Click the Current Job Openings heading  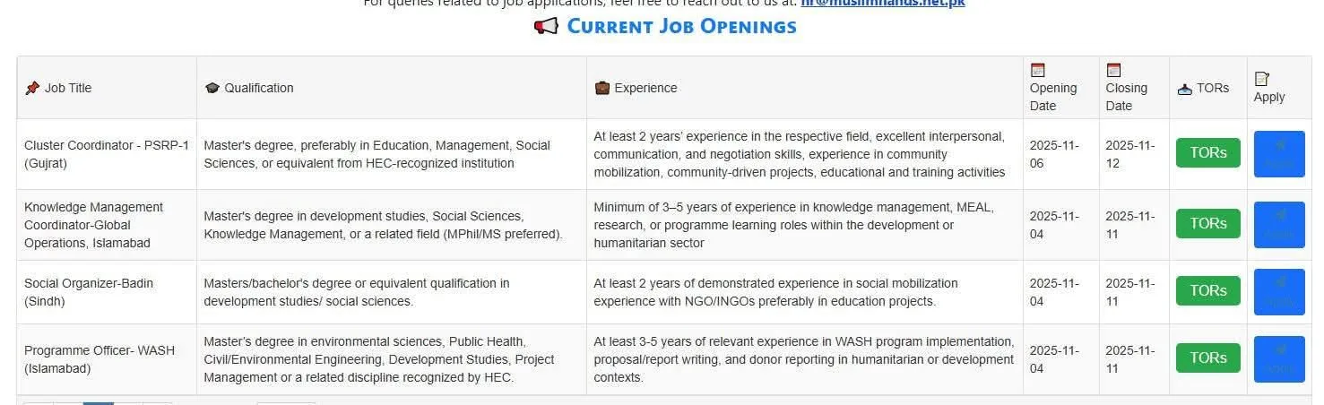681,27
